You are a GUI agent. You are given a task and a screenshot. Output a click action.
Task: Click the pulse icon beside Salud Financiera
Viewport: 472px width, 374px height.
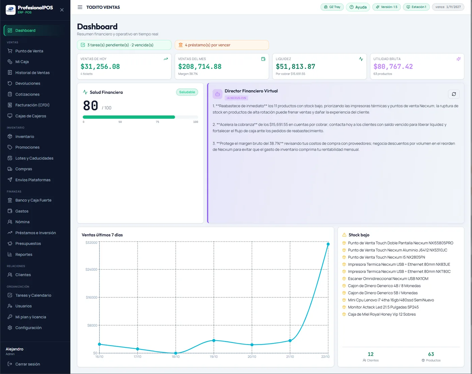(x=85, y=92)
